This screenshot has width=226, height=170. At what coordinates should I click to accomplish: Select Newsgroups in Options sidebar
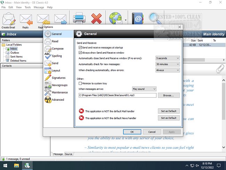click(x=58, y=85)
